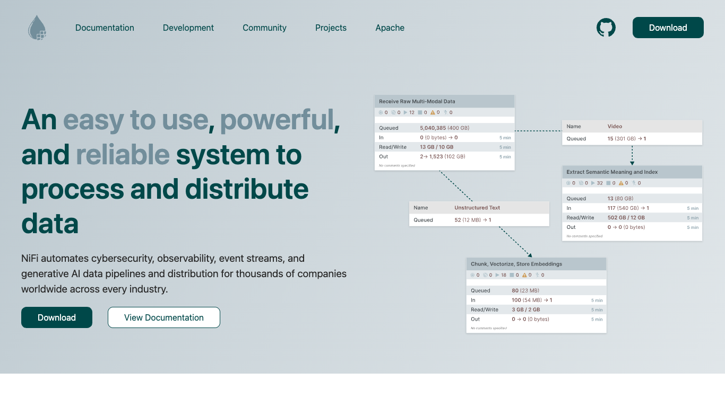The image size is (725, 407).
Task: Open the Projects menu
Action: pyautogui.click(x=331, y=28)
